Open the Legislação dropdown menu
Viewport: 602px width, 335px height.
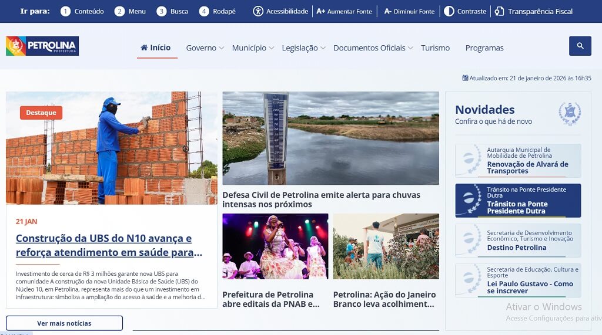click(303, 48)
